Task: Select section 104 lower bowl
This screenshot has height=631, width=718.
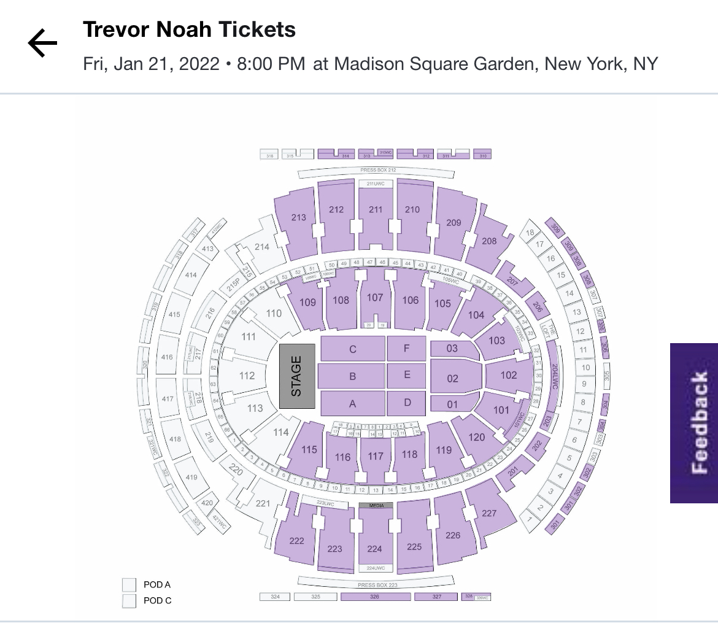Action: click(x=476, y=315)
